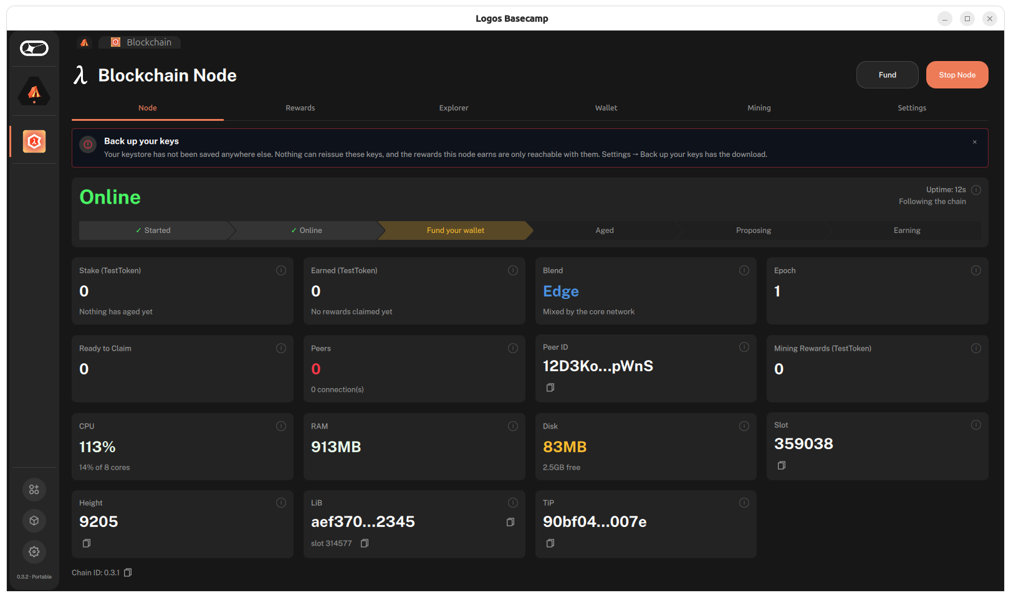Screen dimensions: 1011x598
Task: Open the apps grid icon in sidebar
Action: (x=34, y=490)
